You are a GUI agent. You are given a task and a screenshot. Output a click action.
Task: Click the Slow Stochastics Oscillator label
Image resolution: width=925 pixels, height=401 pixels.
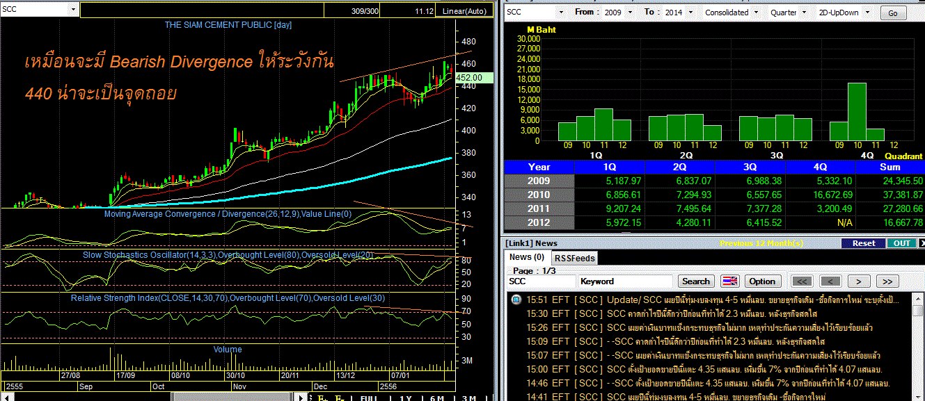coord(228,255)
